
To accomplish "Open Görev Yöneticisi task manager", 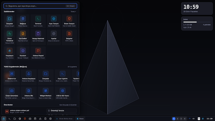I will (10, 37).
